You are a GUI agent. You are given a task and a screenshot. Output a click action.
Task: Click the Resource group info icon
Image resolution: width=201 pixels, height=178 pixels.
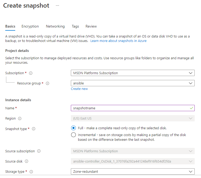click(x=47, y=83)
